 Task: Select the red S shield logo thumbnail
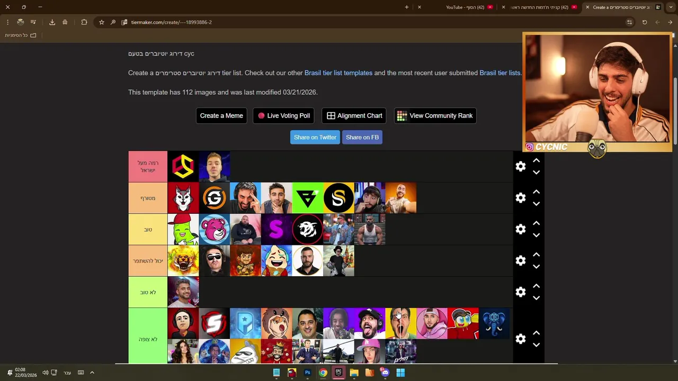[x=214, y=323]
